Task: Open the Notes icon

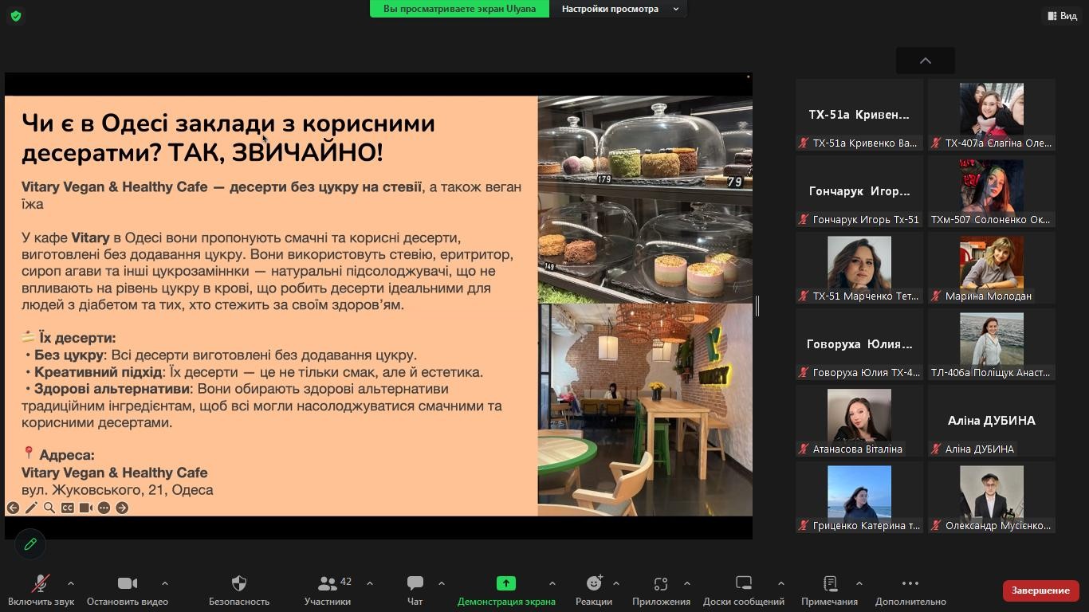Action: point(829,584)
